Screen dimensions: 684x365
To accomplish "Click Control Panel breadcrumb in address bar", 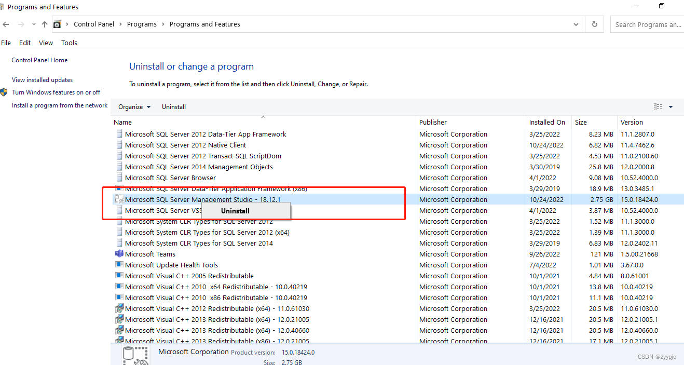I will click(x=94, y=24).
